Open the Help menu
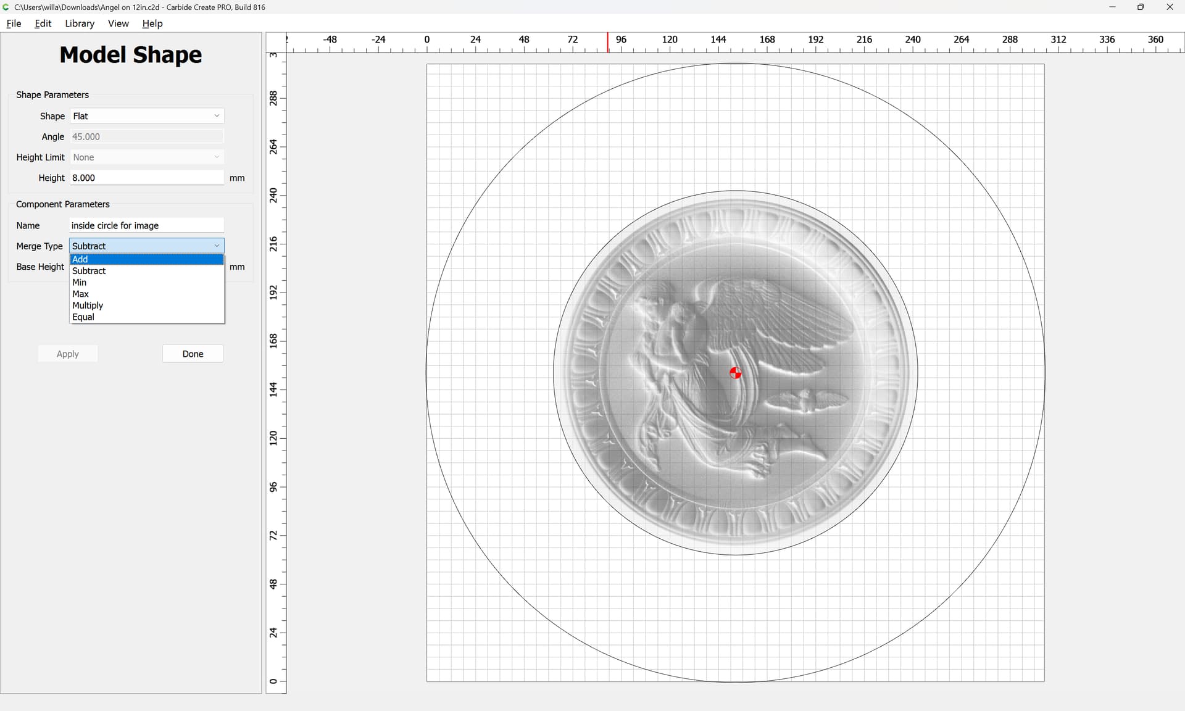Screen dimensions: 1185x711 152,23
